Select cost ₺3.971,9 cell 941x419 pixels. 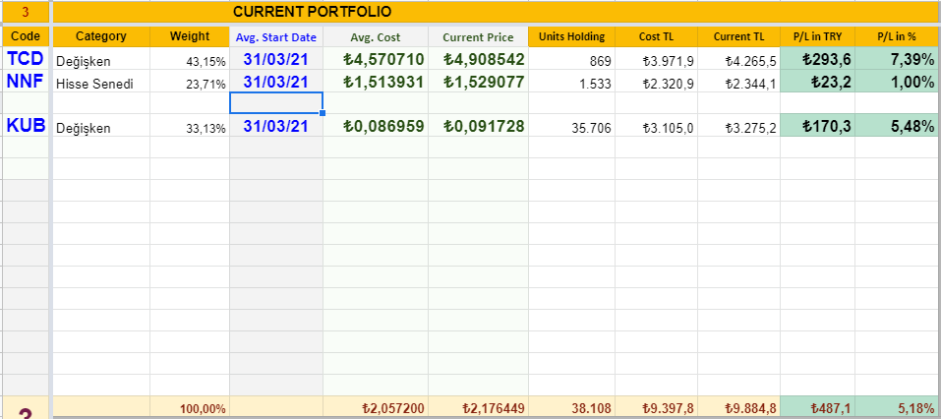[656, 59]
